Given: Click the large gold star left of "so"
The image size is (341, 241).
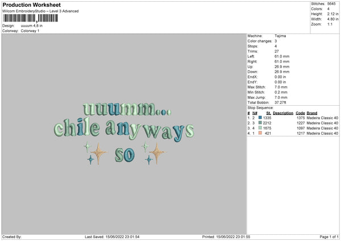Looking at the screenshot, I should pos(98,153).
